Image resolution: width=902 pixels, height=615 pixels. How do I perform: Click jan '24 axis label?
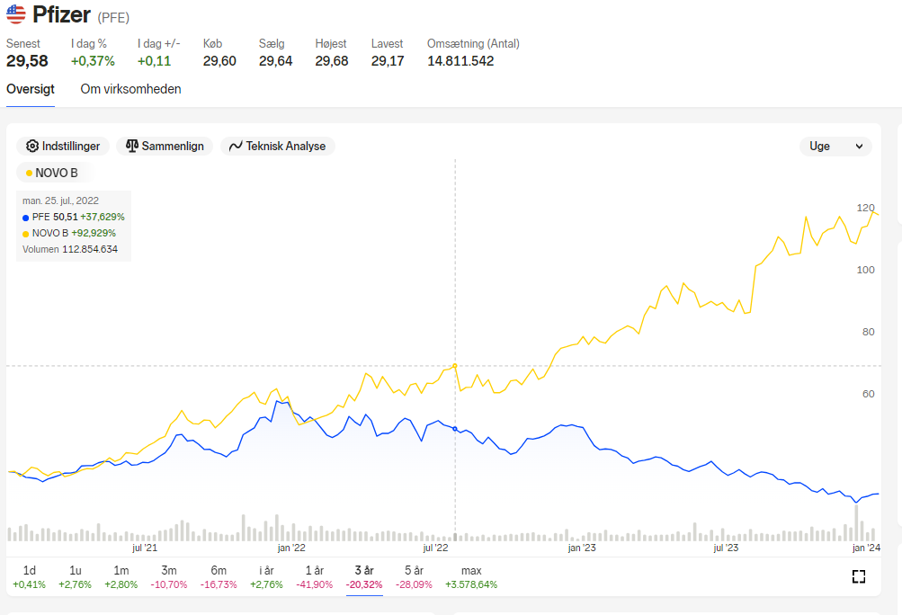866,548
